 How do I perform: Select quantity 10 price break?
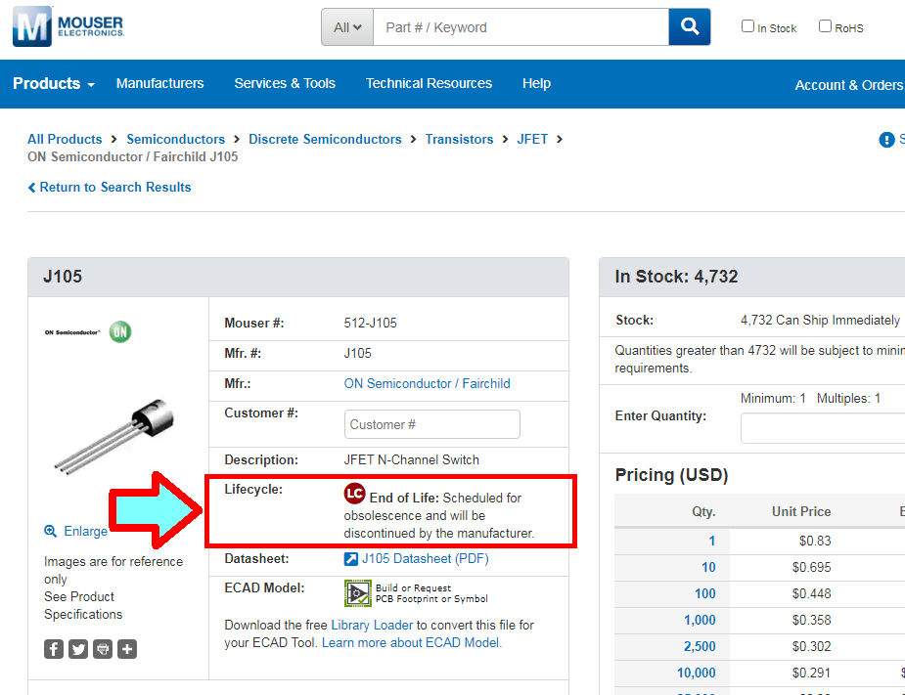[x=708, y=568]
